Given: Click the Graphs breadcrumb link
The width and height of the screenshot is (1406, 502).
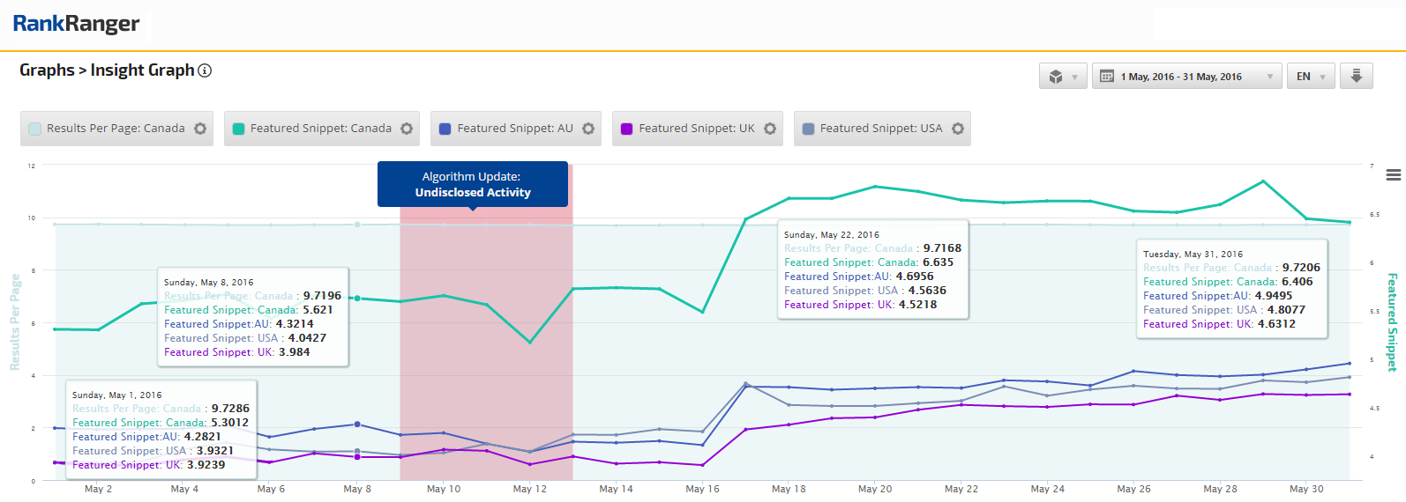Looking at the screenshot, I should click(x=47, y=70).
